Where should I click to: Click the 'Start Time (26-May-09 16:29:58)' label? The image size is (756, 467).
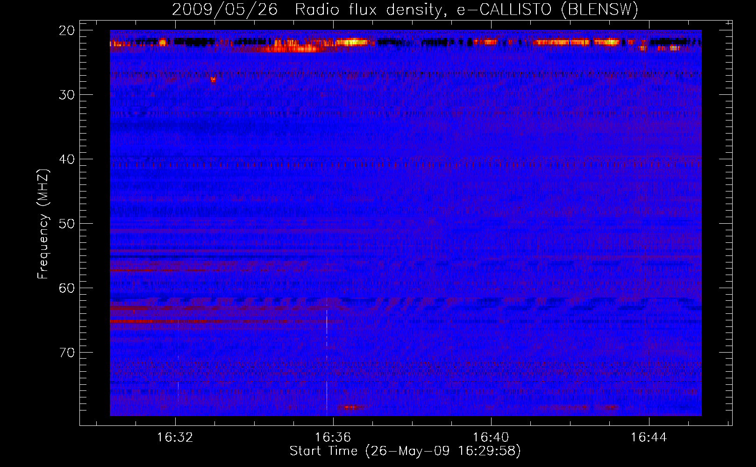(x=405, y=451)
